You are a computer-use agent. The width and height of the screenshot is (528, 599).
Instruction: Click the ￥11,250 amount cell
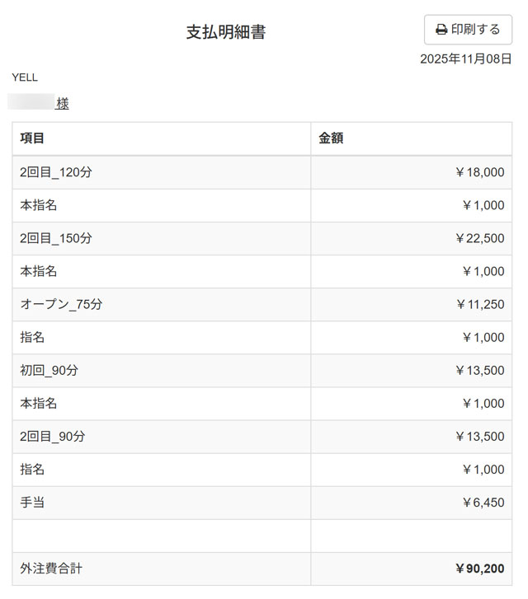pyautogui.click(x=479, y=304)
